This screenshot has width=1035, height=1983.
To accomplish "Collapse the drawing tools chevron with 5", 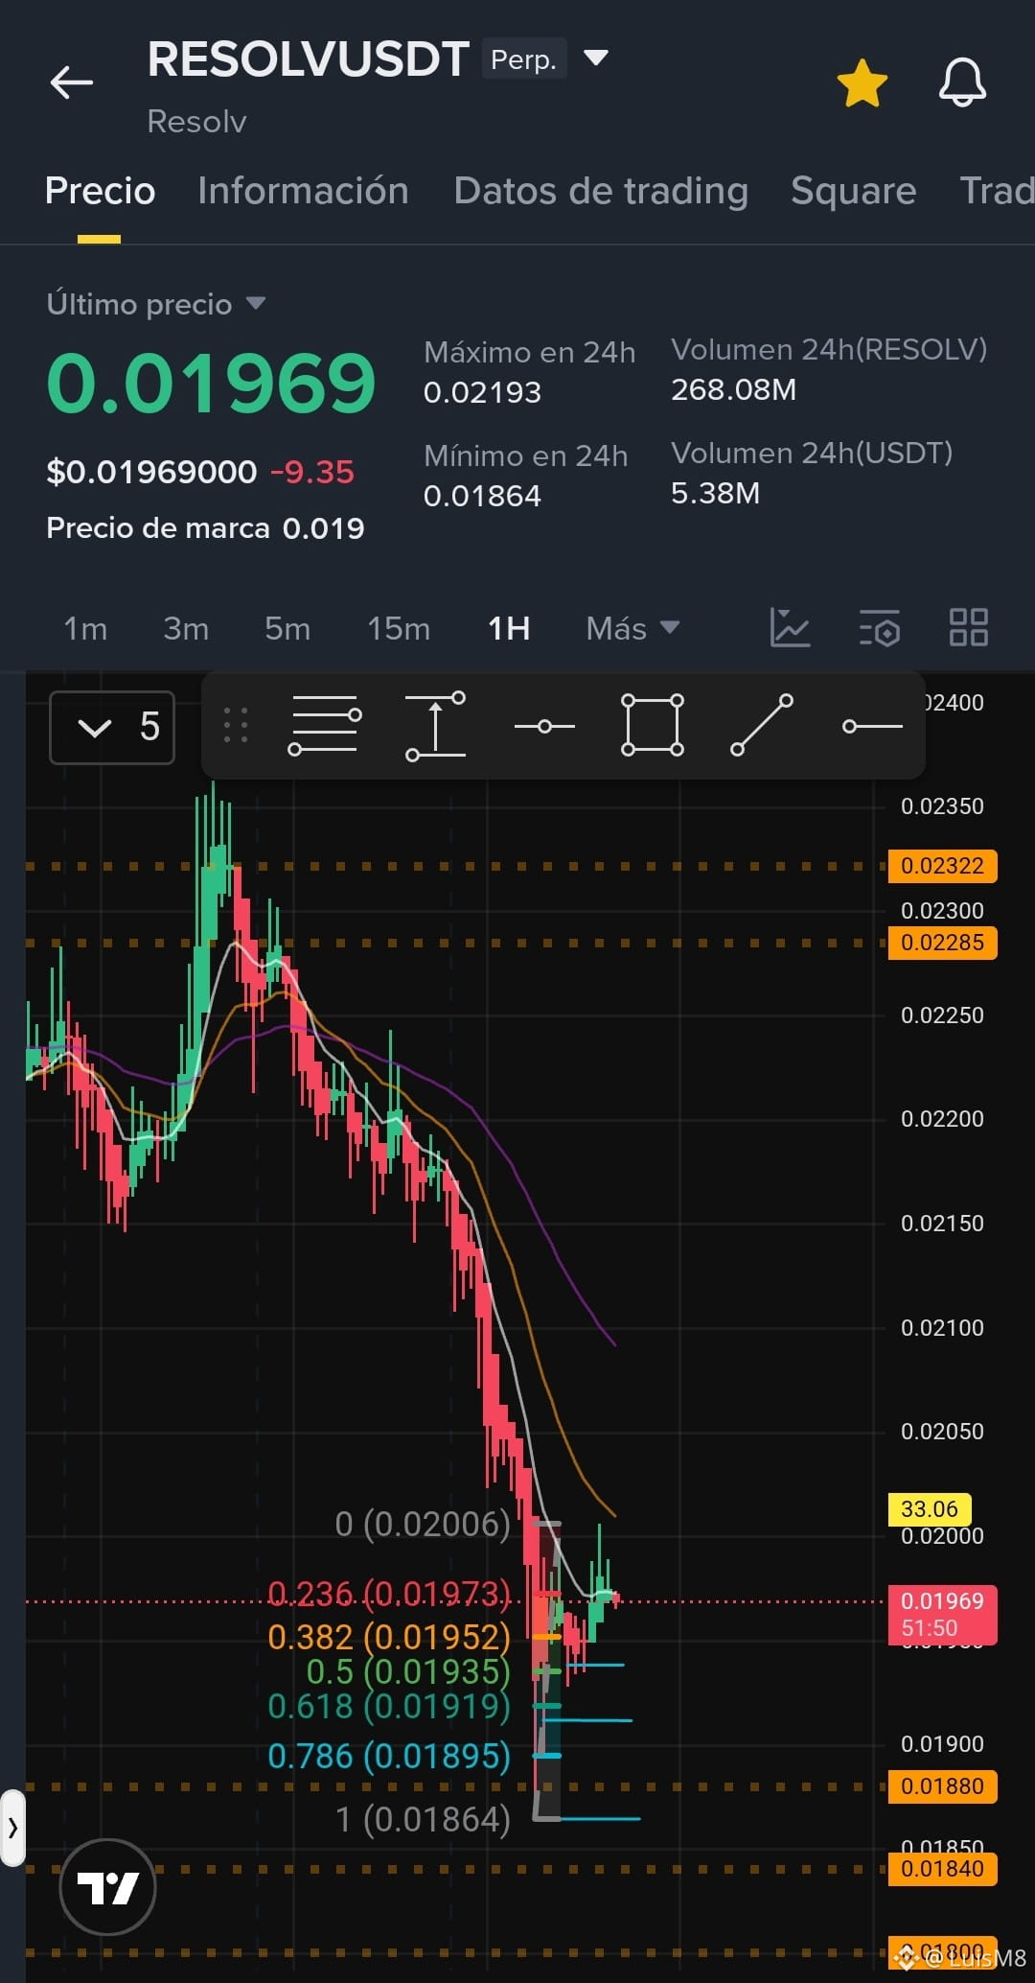I will (112, 727).
